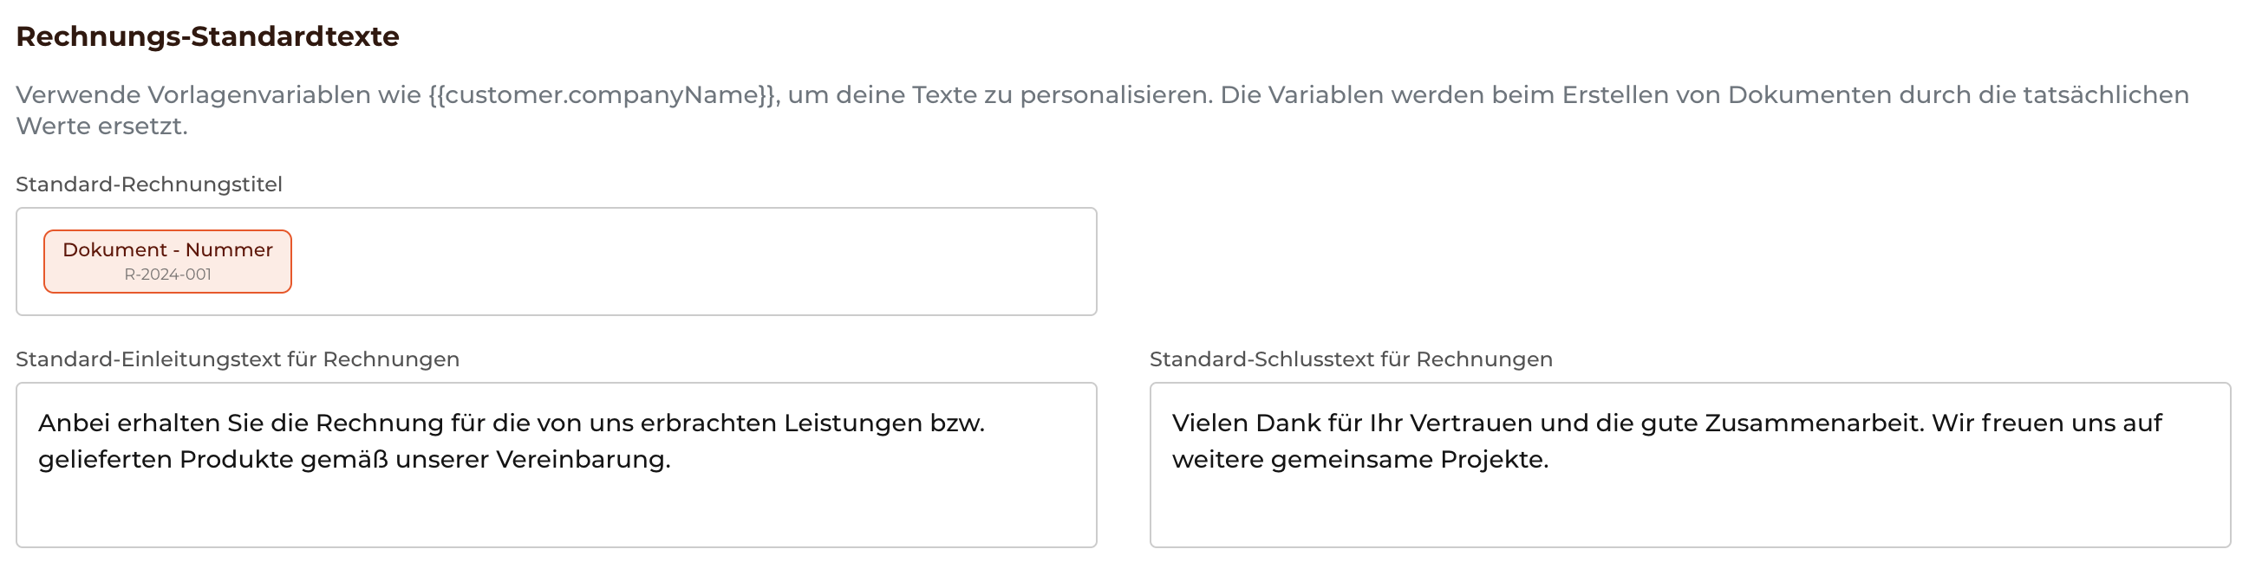Click the Standard-Schlusstext für Rechnungen label

tap(1351, 359)
